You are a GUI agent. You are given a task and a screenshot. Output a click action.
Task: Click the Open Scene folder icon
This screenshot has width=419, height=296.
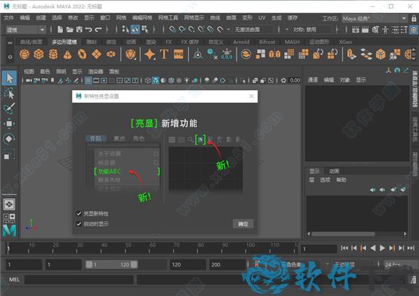(69, 29)
